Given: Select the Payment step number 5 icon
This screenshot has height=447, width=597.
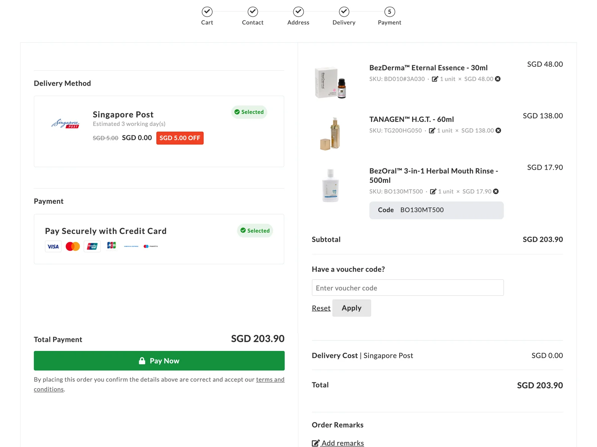Looking at the screenshot, I should click(x=390, y=12).
